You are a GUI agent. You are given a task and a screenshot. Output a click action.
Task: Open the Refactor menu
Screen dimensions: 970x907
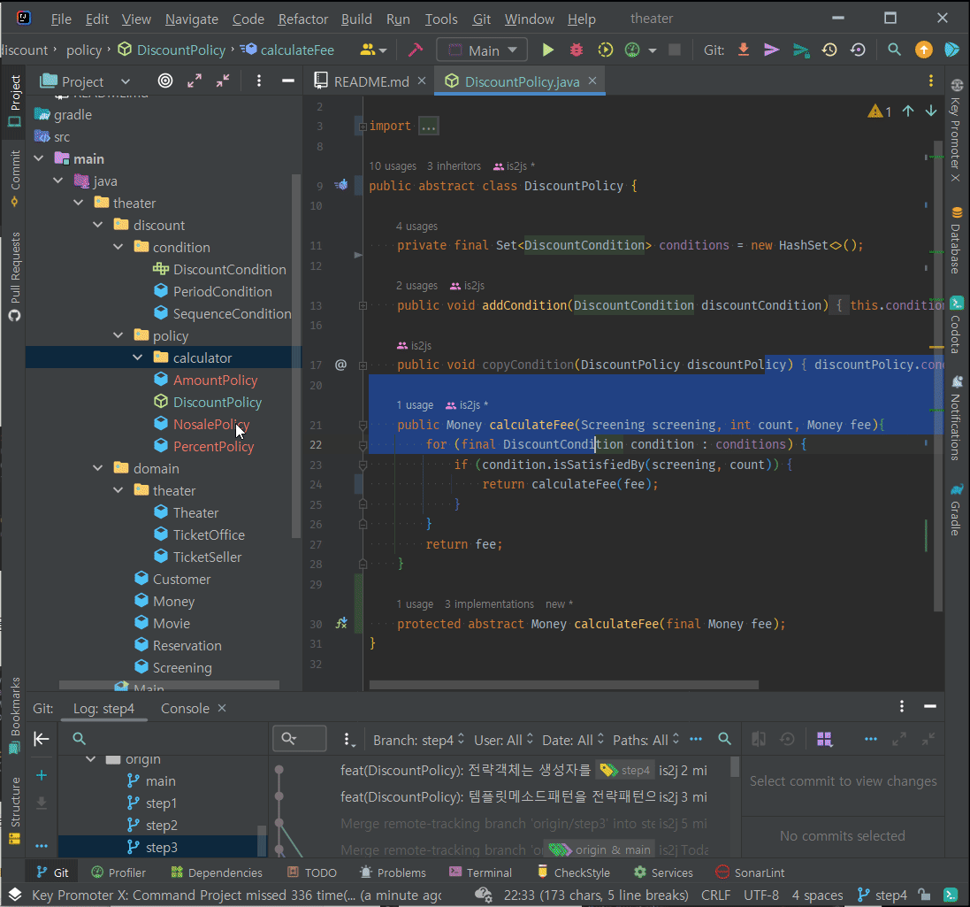coord(302,19)
